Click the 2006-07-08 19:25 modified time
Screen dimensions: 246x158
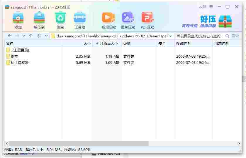[193, 56]
